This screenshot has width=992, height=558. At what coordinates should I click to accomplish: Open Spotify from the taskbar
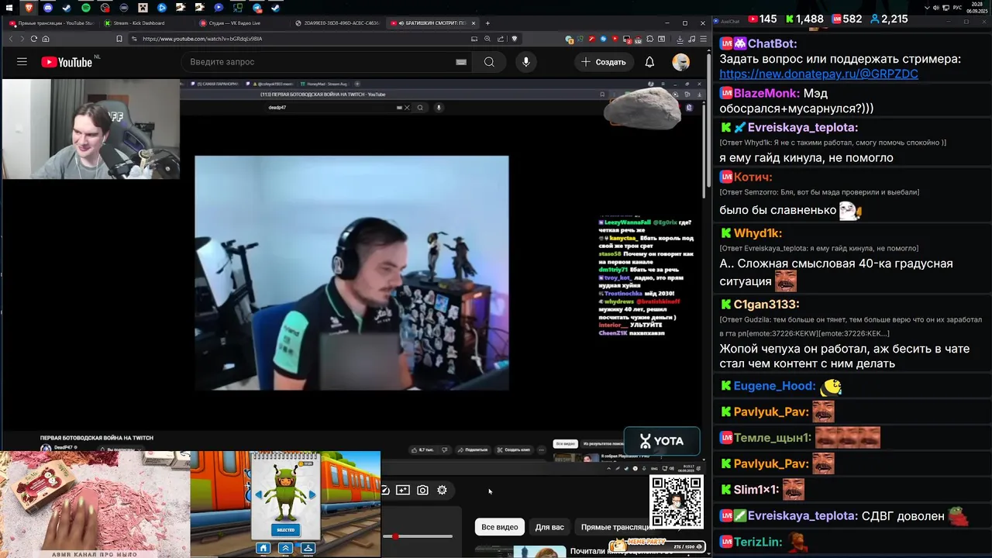pos(86,8)
